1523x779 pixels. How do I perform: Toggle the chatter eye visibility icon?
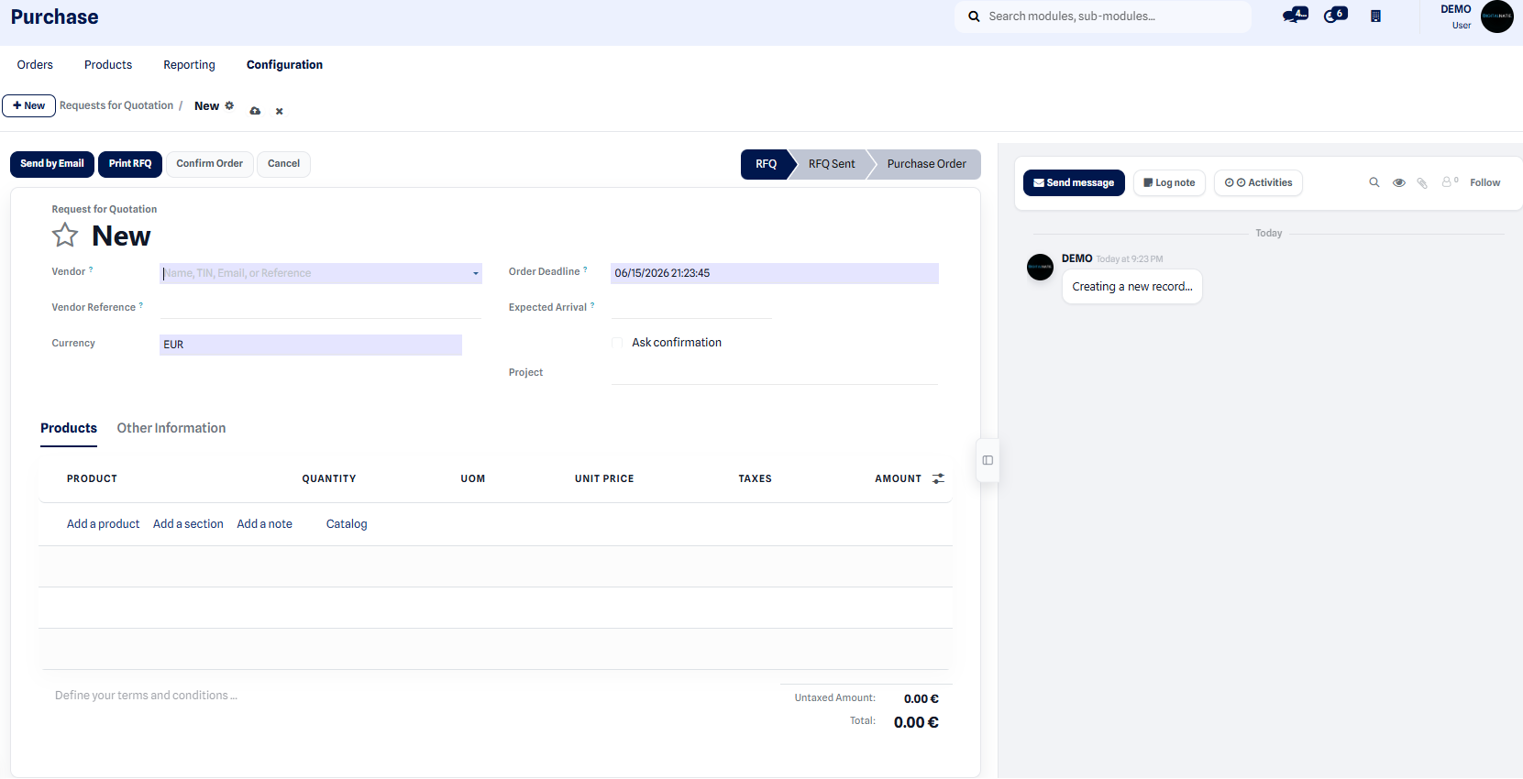pyautogui.click(x=1399, y=182)
